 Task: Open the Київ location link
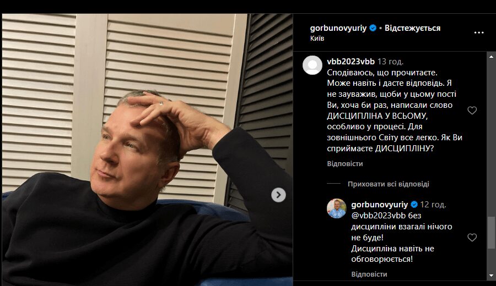tap(317, 38)
